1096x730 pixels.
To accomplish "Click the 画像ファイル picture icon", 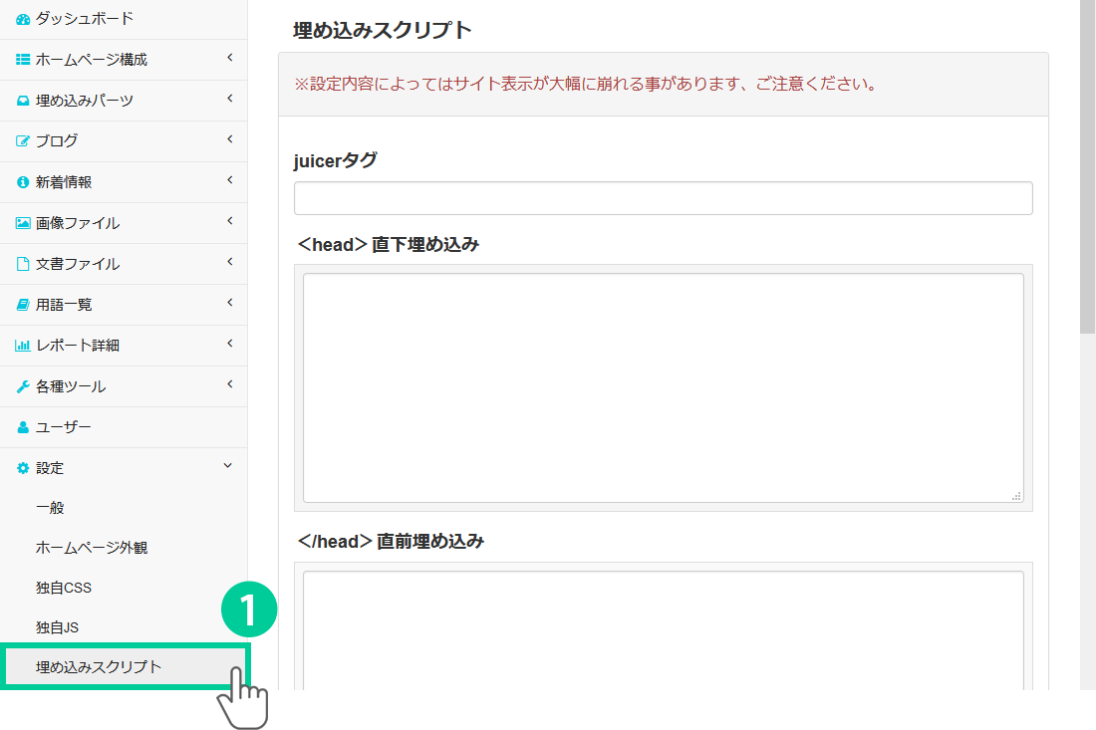I will [x=23, y=223].
